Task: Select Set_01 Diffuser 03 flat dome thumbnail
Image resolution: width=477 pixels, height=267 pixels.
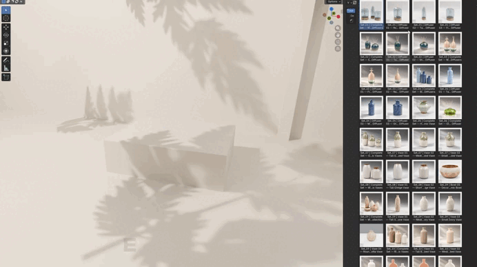Action: 450,14
